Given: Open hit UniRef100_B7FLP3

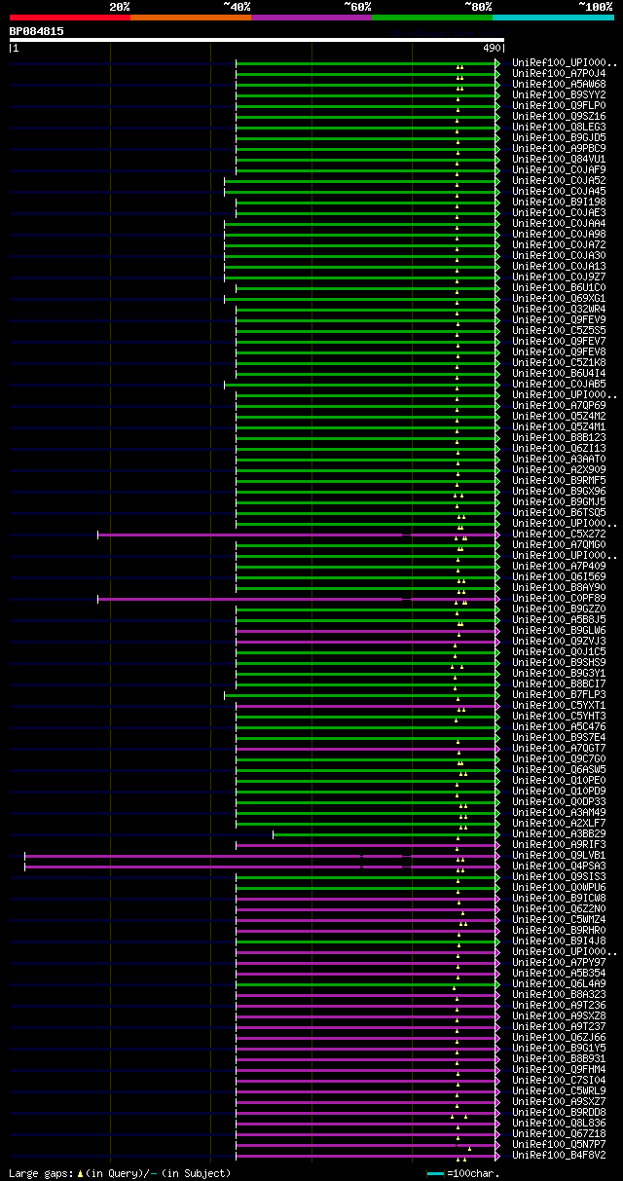Looking at the screenshot, I should [x=559, y=694].
